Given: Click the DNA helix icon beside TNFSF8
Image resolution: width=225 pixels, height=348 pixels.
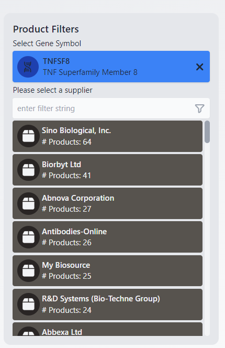Looking at the screenshot, I should 28,67.
